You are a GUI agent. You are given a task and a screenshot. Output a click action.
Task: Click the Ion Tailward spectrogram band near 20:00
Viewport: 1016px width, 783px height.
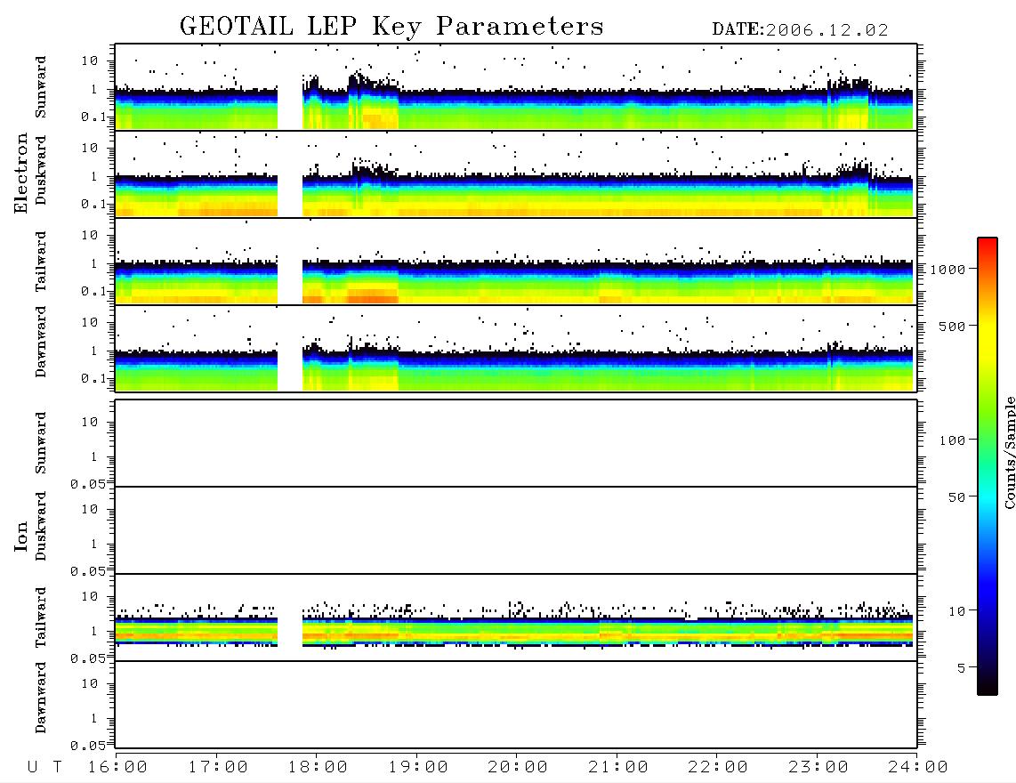(517, 632)
